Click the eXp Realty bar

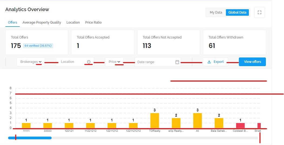tap(176, 123)
